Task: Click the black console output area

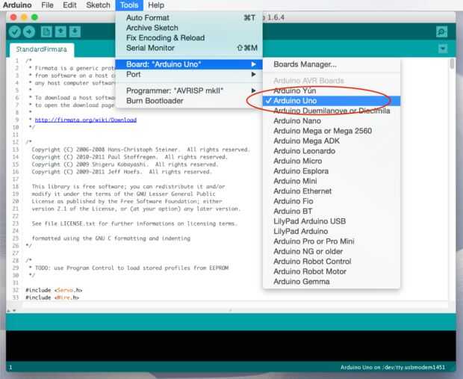Action: (x=231, y=345)
